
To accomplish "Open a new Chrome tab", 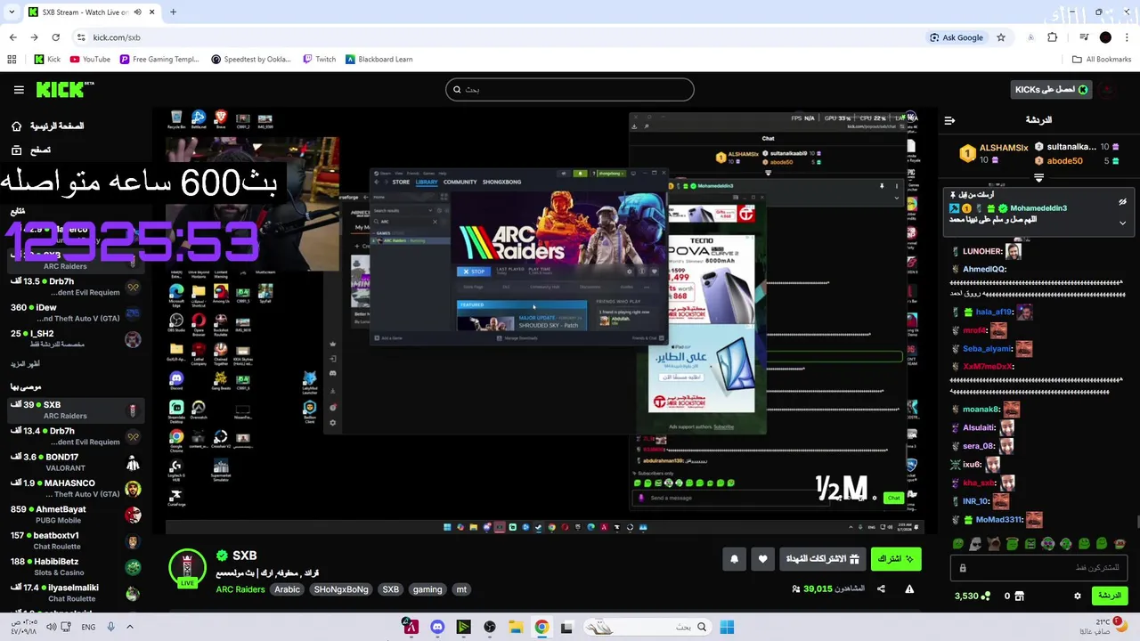I will pyautogui.click(x=173, y=12).
